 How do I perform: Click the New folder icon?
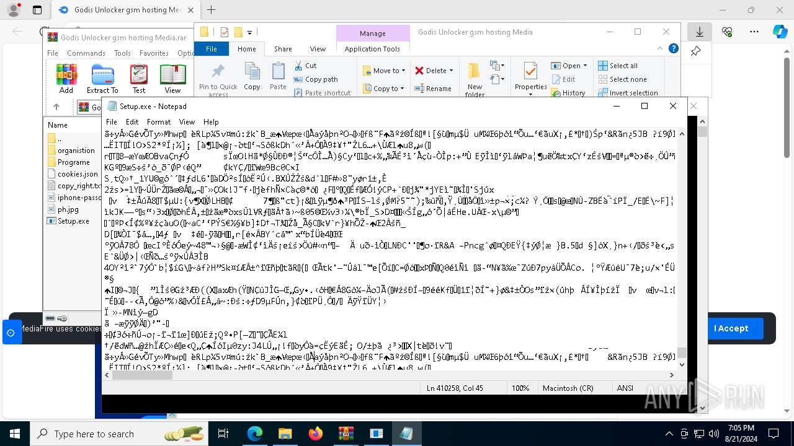[x=475, y=79]
